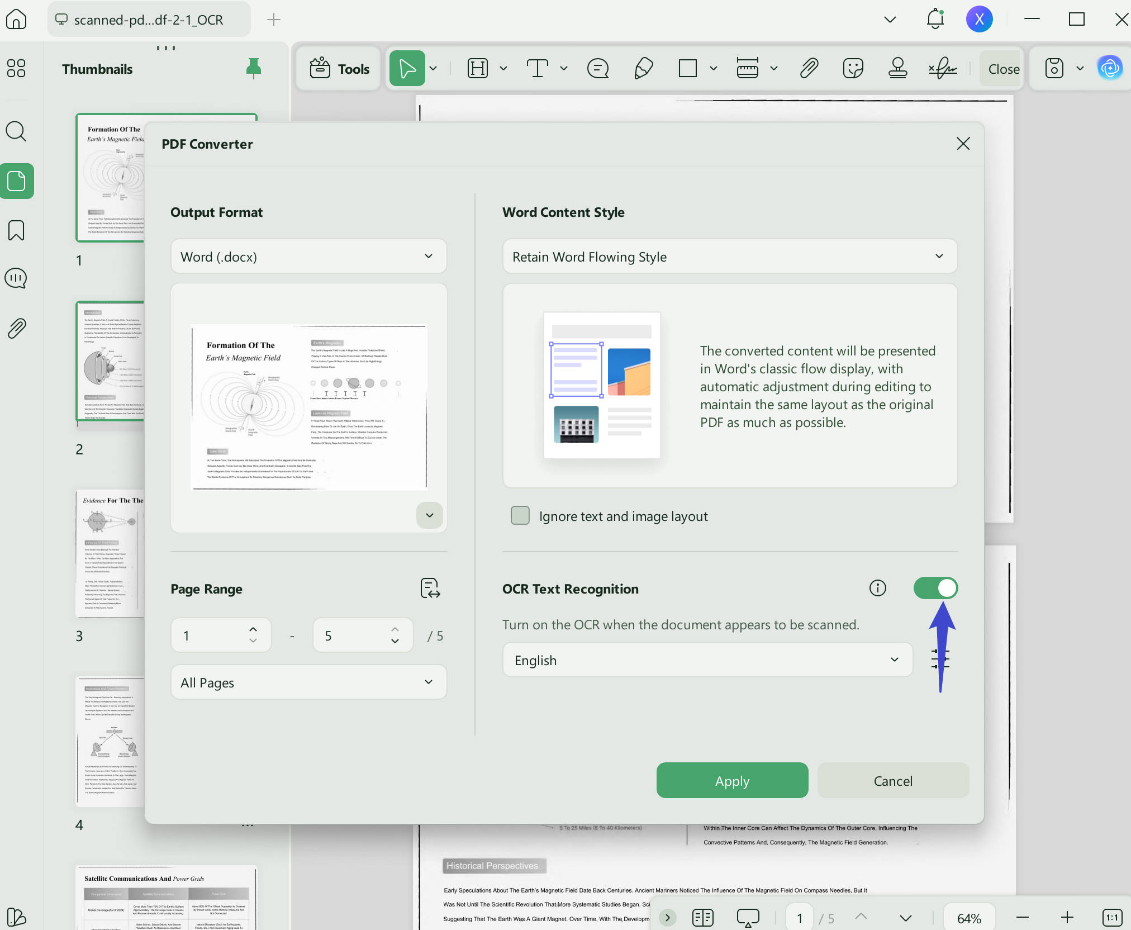
Task: Decrease the end page stepper
Action: (395, 641)
